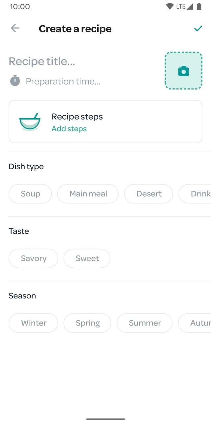
Task: Choose the Summer season chip
Action: 145,323
